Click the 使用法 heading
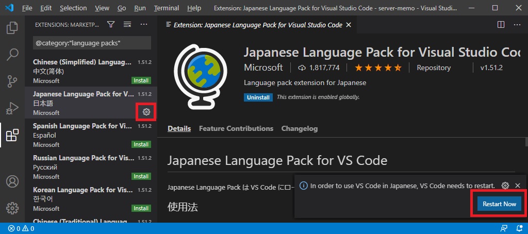The image size is (528, 234). click(183, 207)
